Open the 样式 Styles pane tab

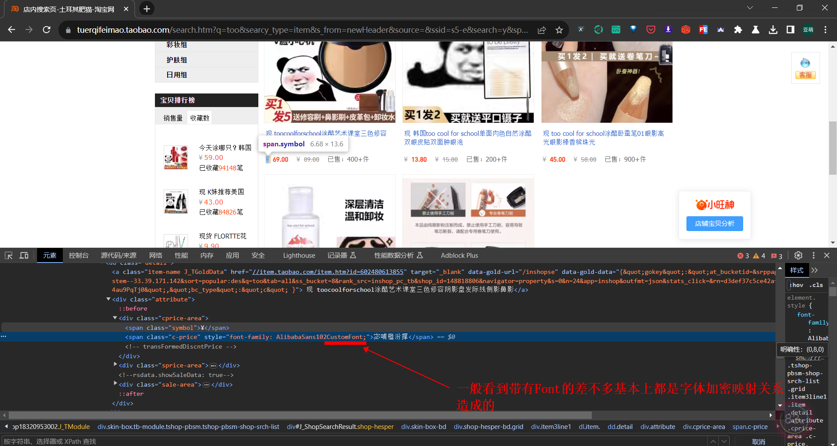click(797, 270)
